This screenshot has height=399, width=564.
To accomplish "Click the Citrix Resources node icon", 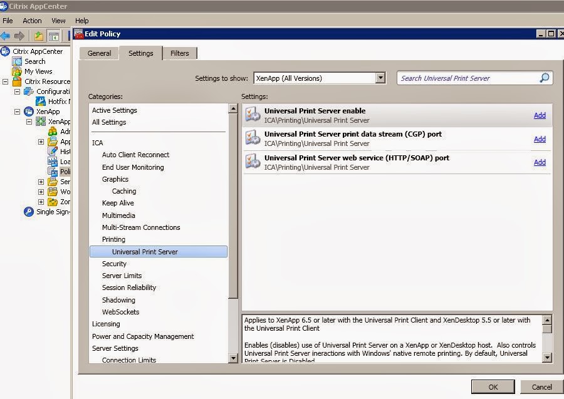I will click(17, 81).
